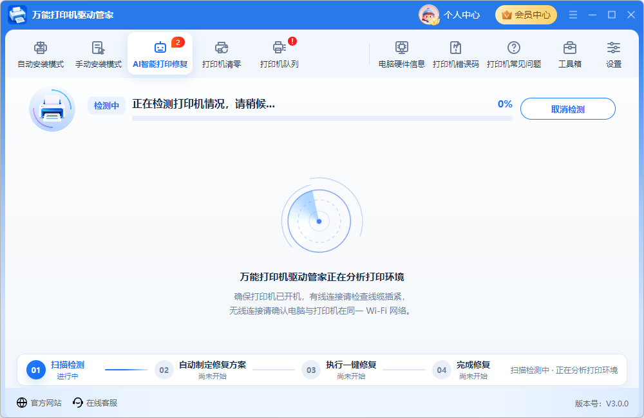Click the Wi-Fi 网络 hint text line
This screenshot has width=644, height=418.
coord(320,311)
